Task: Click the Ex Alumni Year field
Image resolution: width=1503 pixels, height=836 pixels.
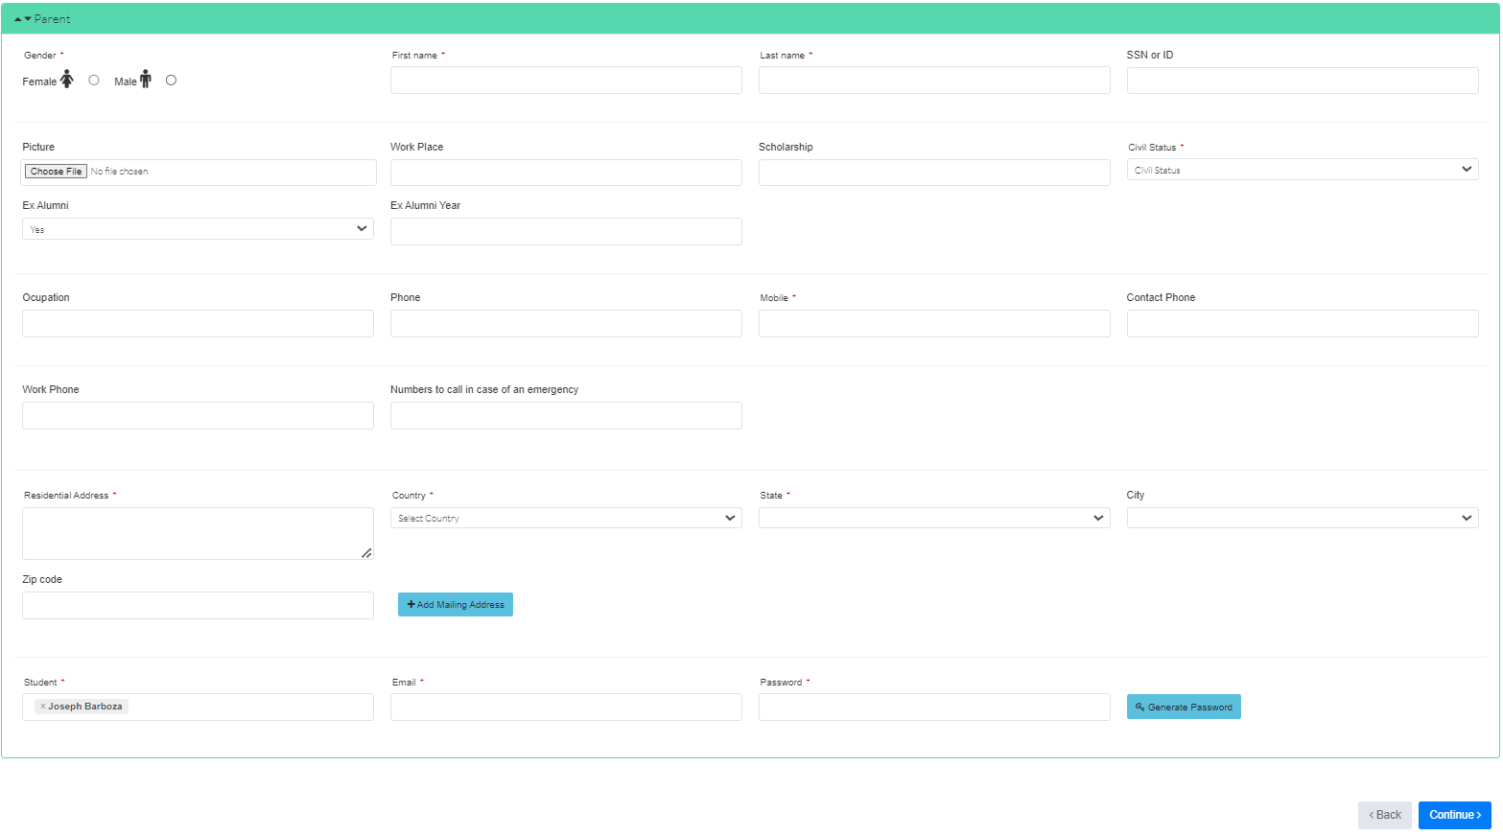Action: (566, 231)
